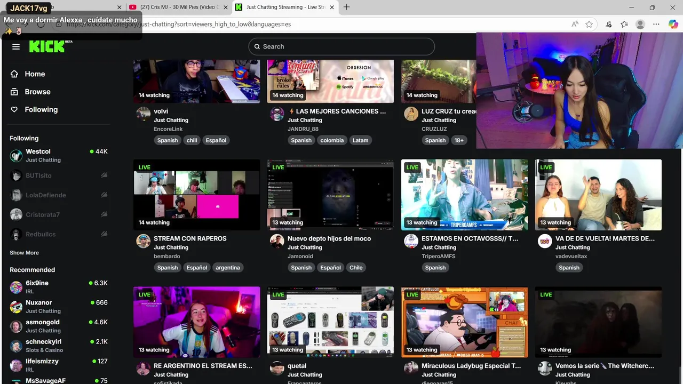
Task: Click the Home icon in sidebar
Action: 14,74
